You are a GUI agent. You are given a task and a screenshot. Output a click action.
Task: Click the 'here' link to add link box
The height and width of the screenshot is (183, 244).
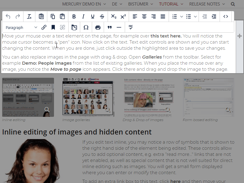[175, 181]
